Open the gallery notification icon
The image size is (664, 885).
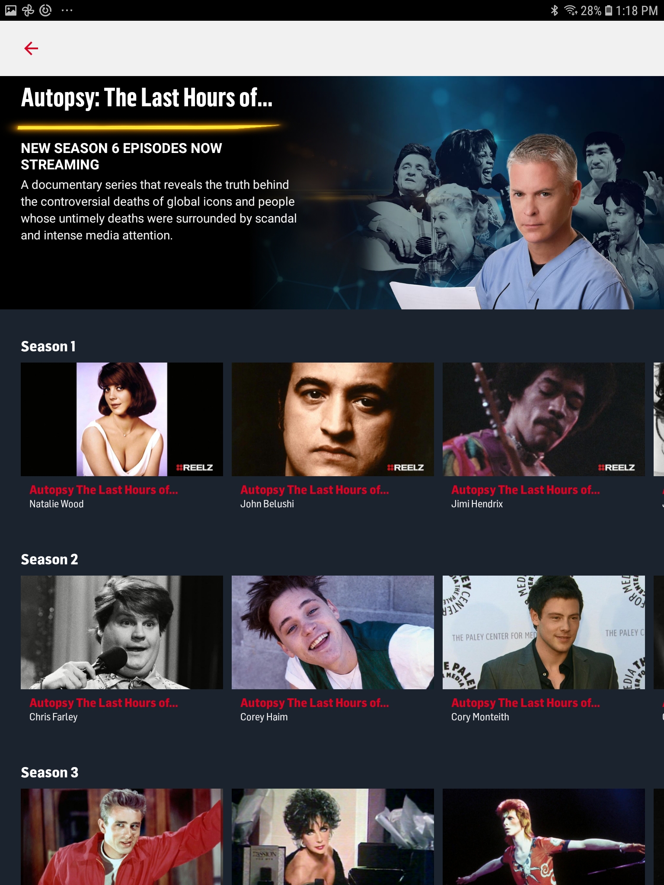11,10
